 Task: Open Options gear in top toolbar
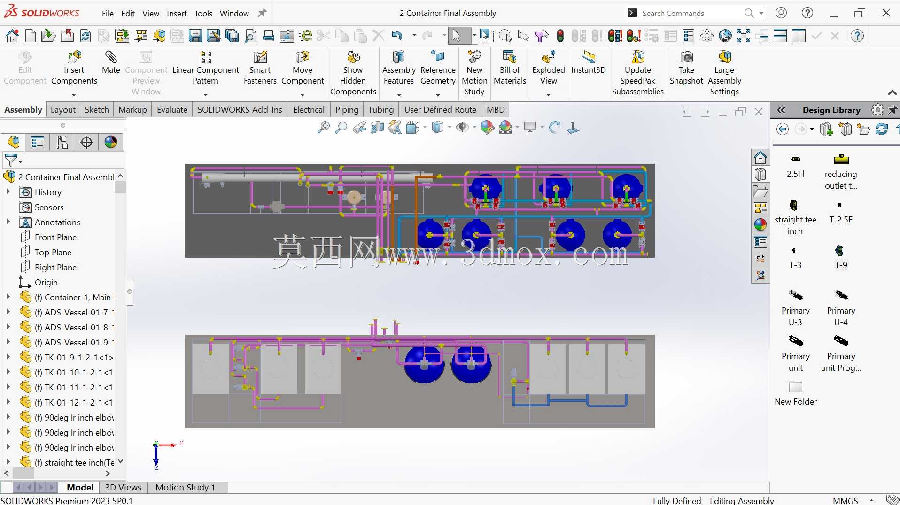[x=706, y=36]
